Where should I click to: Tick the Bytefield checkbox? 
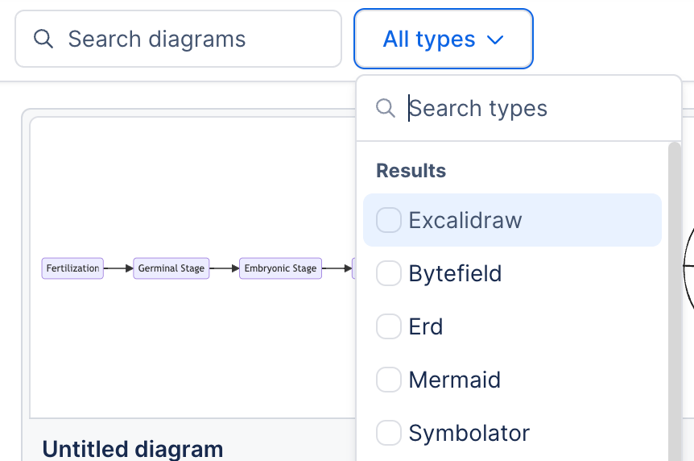tap(389, 273)
